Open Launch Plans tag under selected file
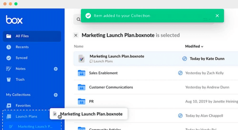Image resolution: width=238 pixels, height=130 pixels. tap(101, 61)
